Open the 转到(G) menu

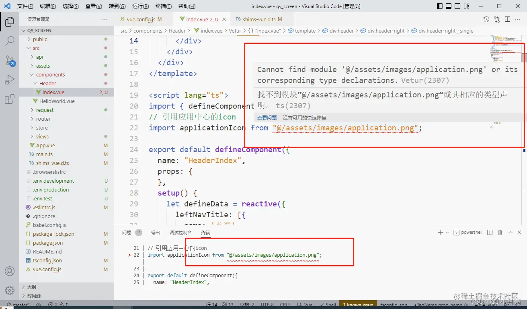(x=117, y=6)
